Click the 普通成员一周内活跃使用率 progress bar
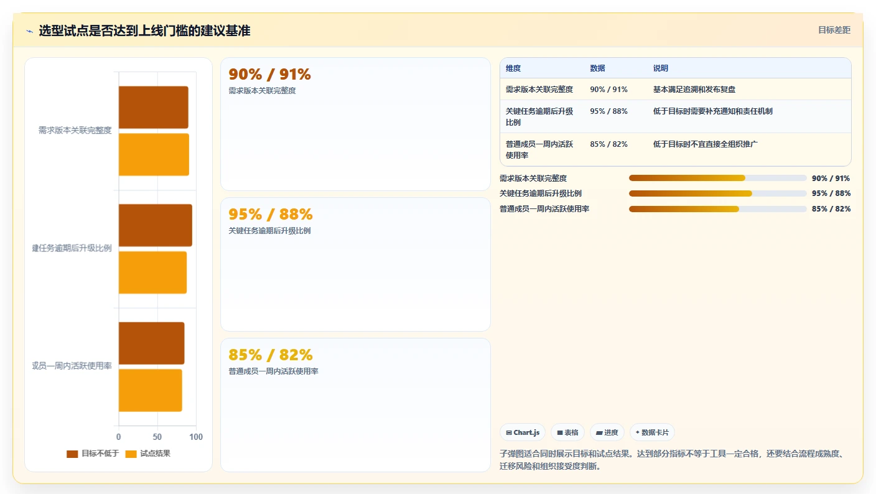The image size is (876, 494). click(x=717, y=209)
